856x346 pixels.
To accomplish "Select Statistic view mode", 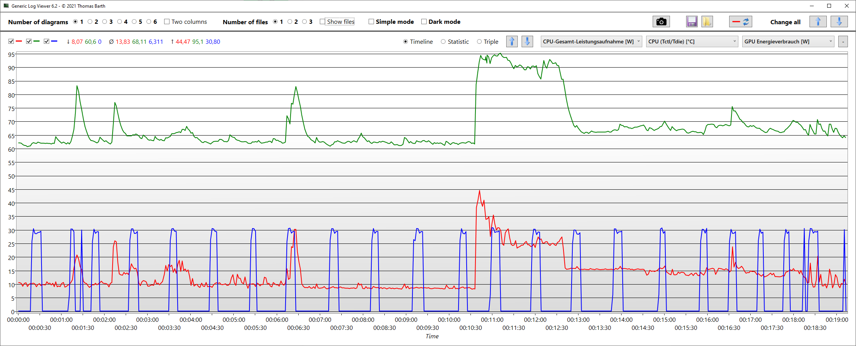I will [443, 41].
